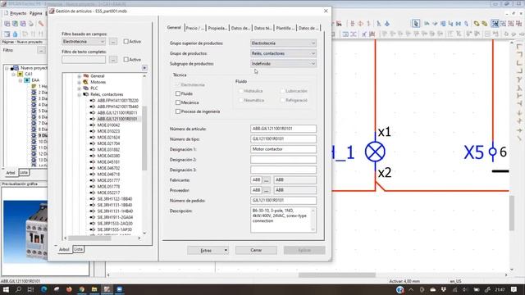Click the Aplicar button
Image resolution: width=525 pixels, height=295 pixels.
point(304,250)
